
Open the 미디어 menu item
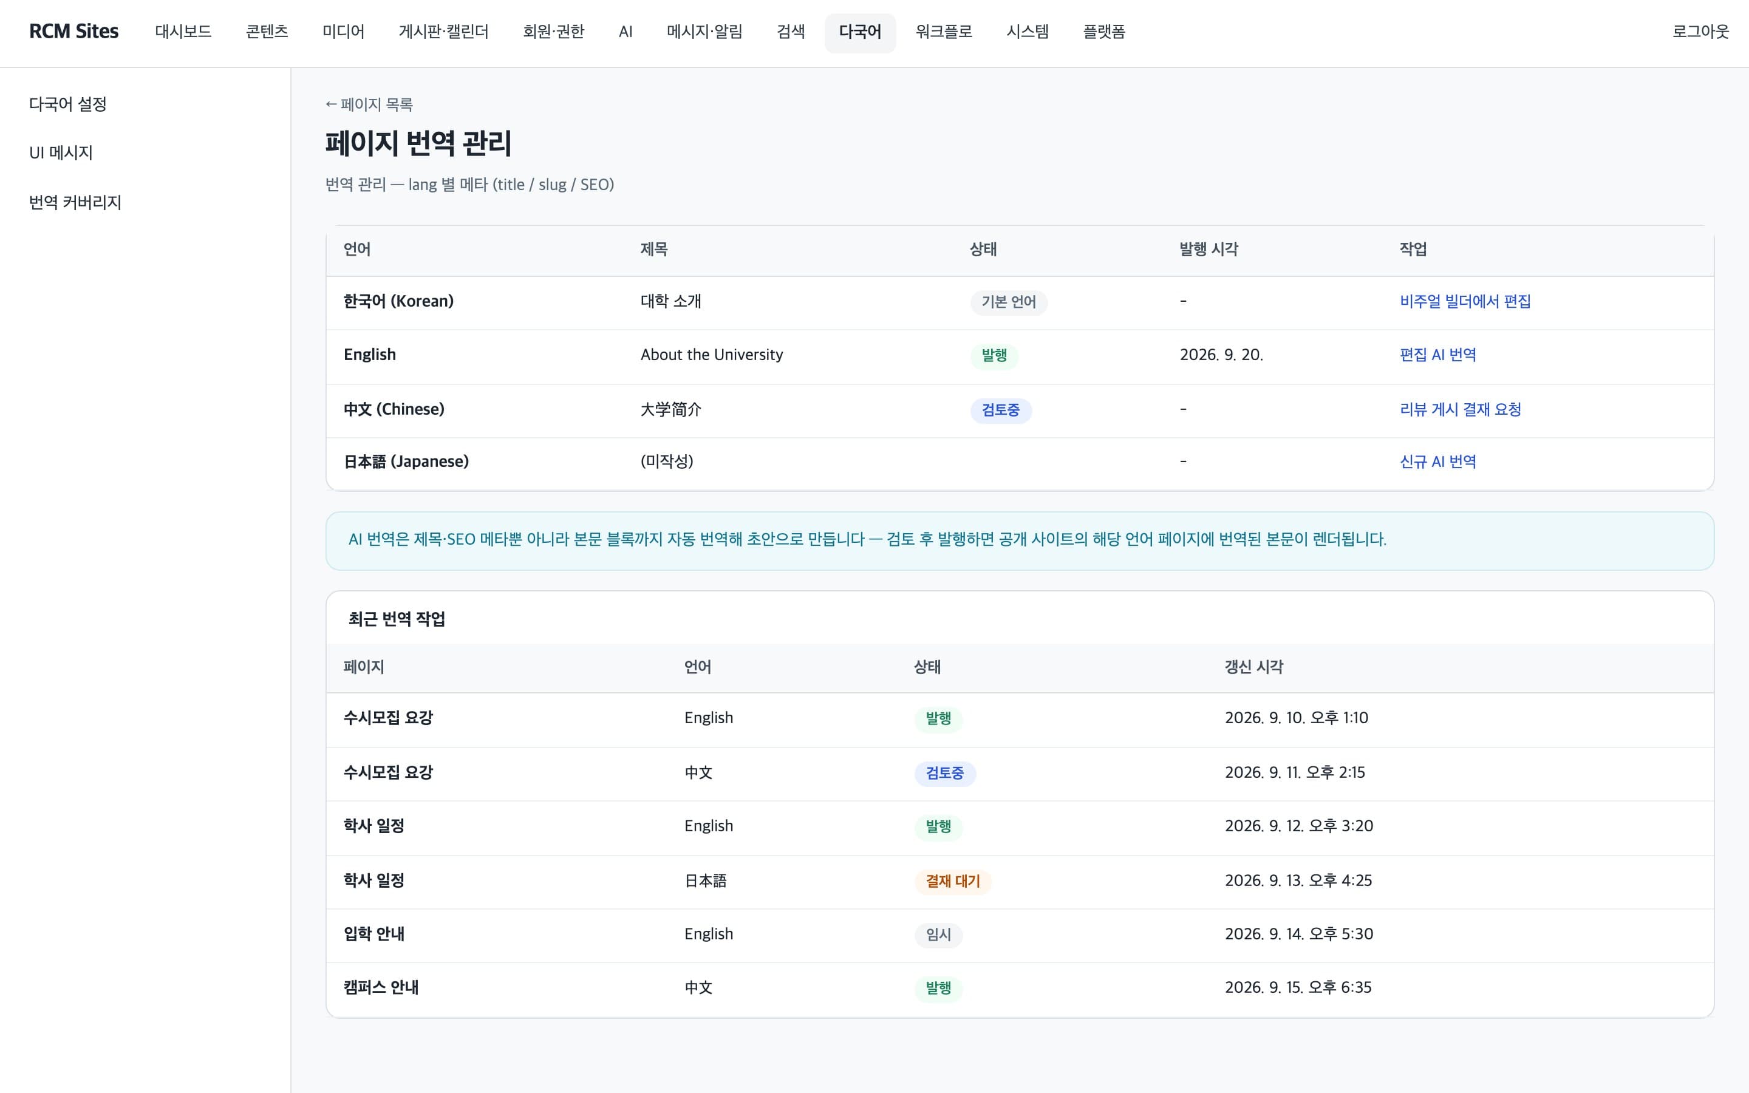coord(343,32)
